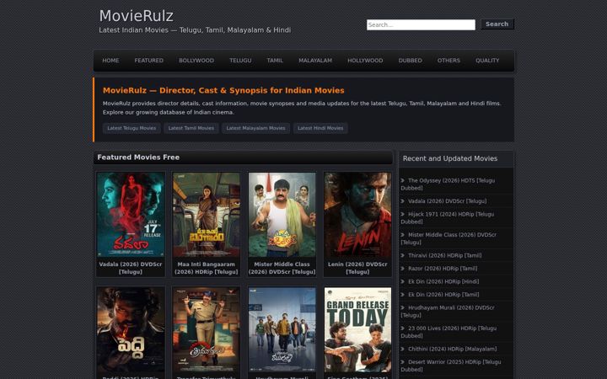The image size is (607, 379).
Task: Click the chevron beside Thiraivi entry
Action: click(x=403, y=255)
